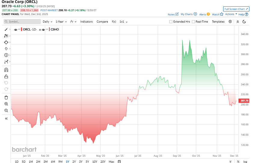Open the Actions dropdown menu
268x163 pixels.
tap(231, 14)
